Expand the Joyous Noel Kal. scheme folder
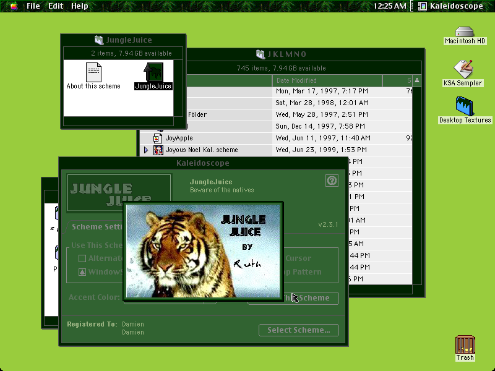The height and width of the screenshot is (371, 495). [x=146, y=150]
